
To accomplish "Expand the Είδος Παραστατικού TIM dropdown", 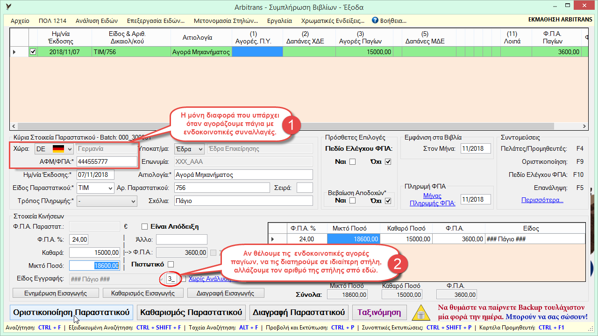I will coord(110,188).
